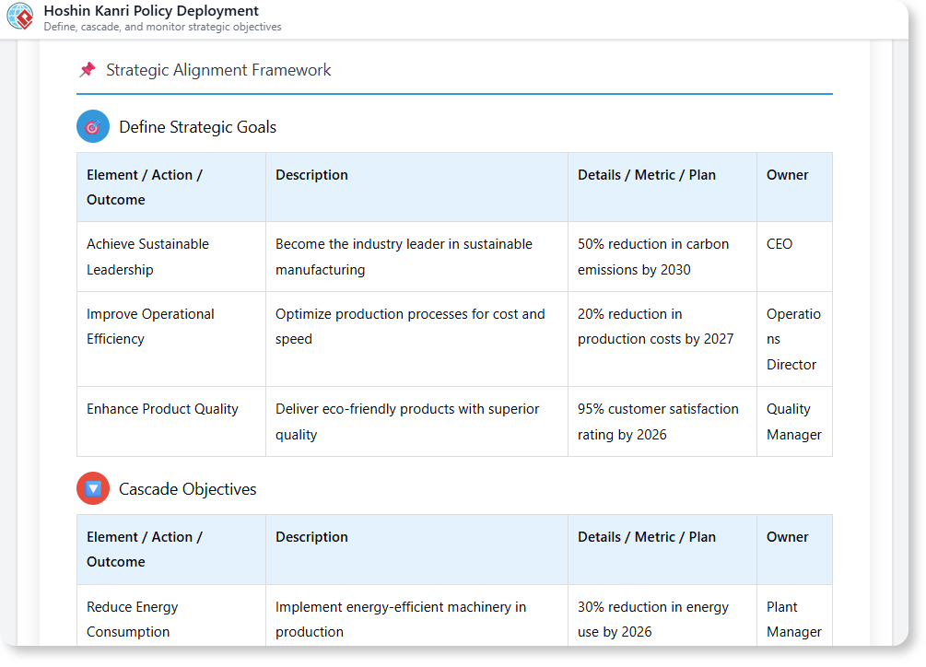Open the Achieve Sustainable Leadership entry
This screenshot has width=926, height=667.
click(x=147, y=256)
